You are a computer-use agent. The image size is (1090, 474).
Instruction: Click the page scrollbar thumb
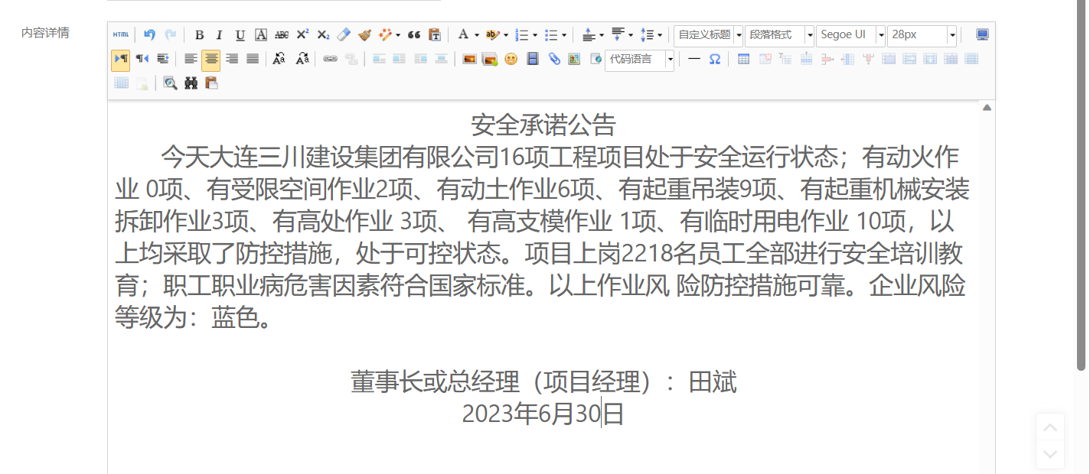coord(1082,185)
